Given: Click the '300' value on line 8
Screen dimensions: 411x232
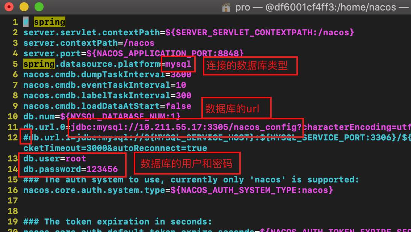Looking at the screenshot, I should tap(183, 96).
